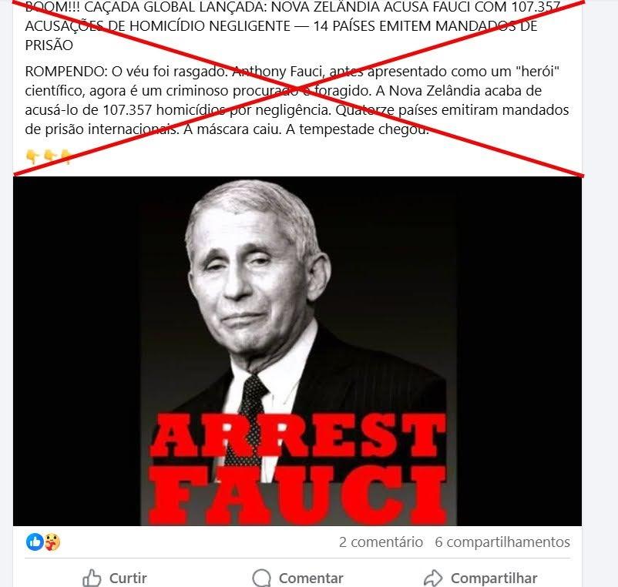
Task: Click the Care hug emoji reaction
Action: pyautogui.click(x=52, y=542)
